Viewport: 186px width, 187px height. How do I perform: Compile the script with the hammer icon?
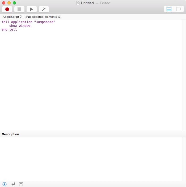tap(44, 9)
